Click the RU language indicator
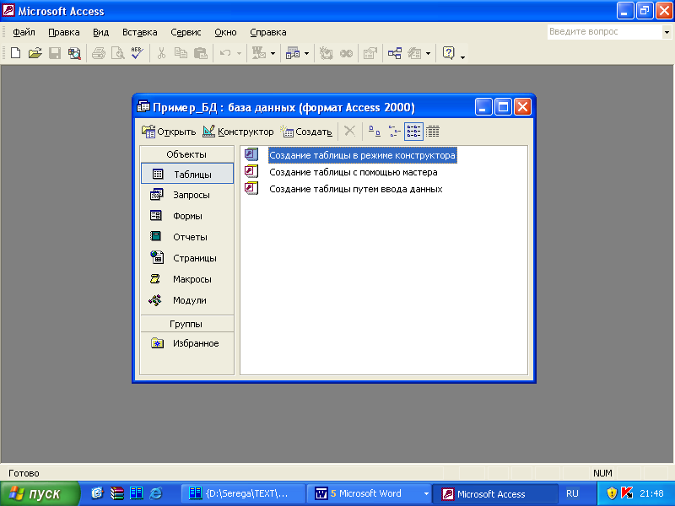 [573, 493]
